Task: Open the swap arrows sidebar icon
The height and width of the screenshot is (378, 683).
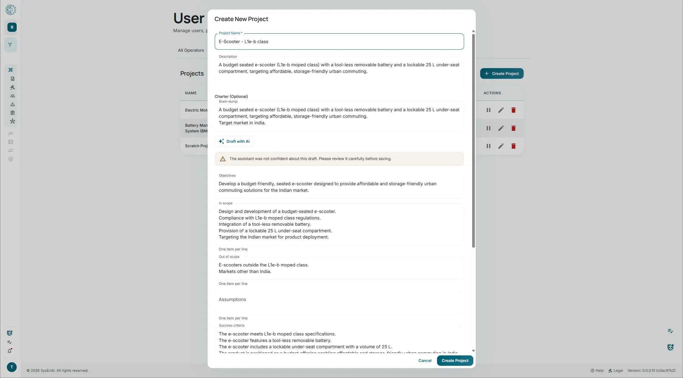Action: (x=11, y=150)
